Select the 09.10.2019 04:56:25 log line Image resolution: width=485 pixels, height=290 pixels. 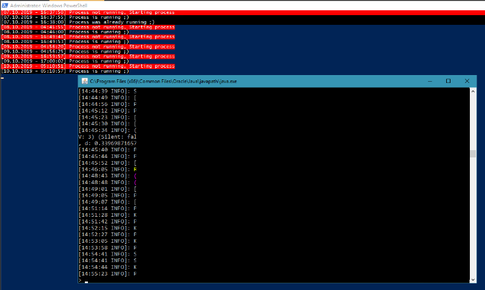pos(65,51)
